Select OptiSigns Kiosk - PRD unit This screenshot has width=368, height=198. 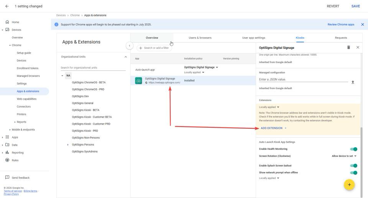tap(85, 131)
